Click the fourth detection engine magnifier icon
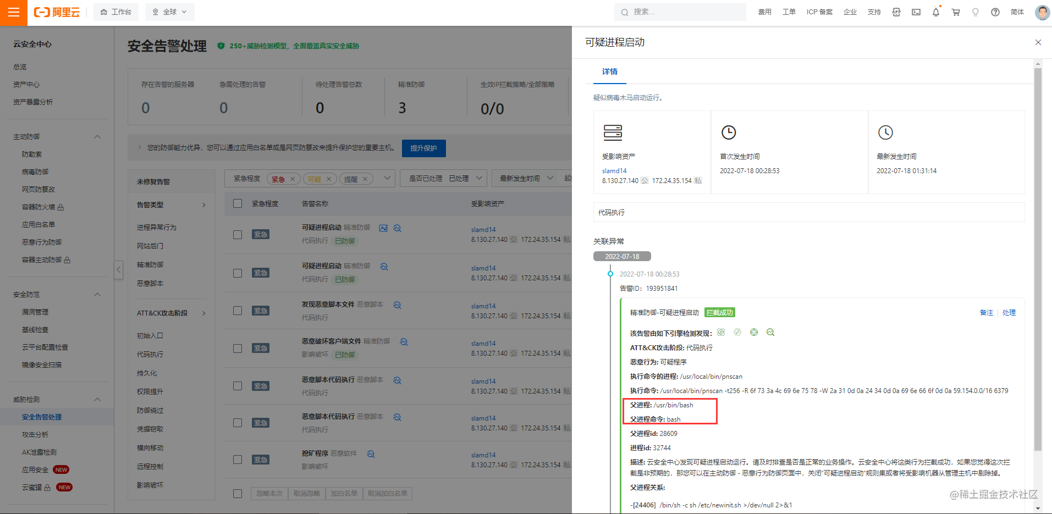Image resolution: width=1052 pixels, height=514 pixels. click(x=770, y=332)
